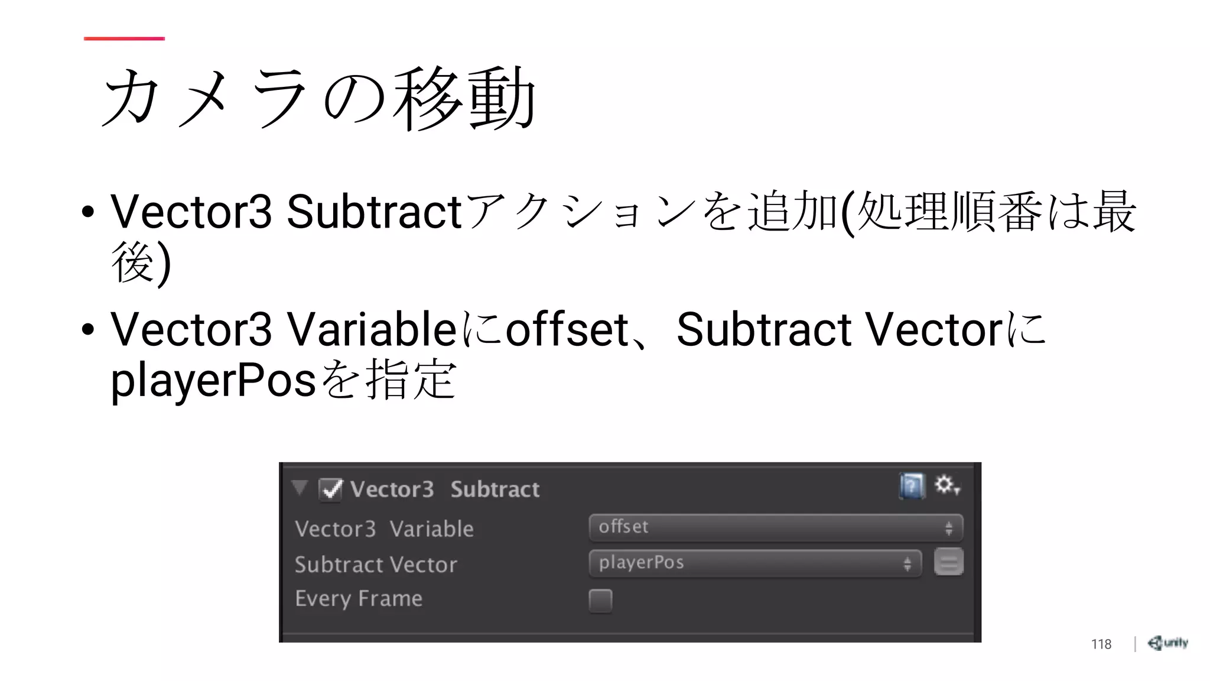
Task: Open the gear settings menu icon
Action: click(944, 485)
